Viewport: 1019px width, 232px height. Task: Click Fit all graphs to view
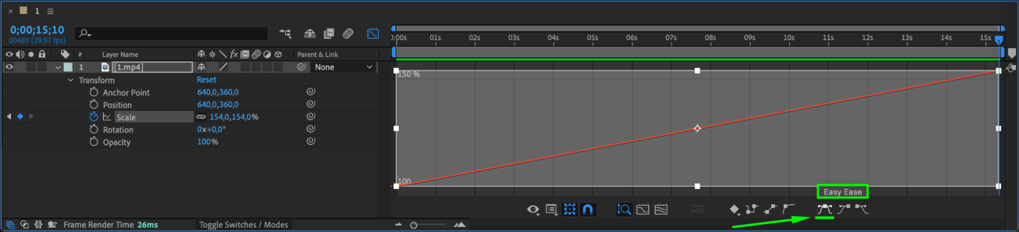pyautogui.click(x=661, y=209)
